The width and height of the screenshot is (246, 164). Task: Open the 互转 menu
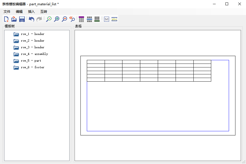point(44,12)
